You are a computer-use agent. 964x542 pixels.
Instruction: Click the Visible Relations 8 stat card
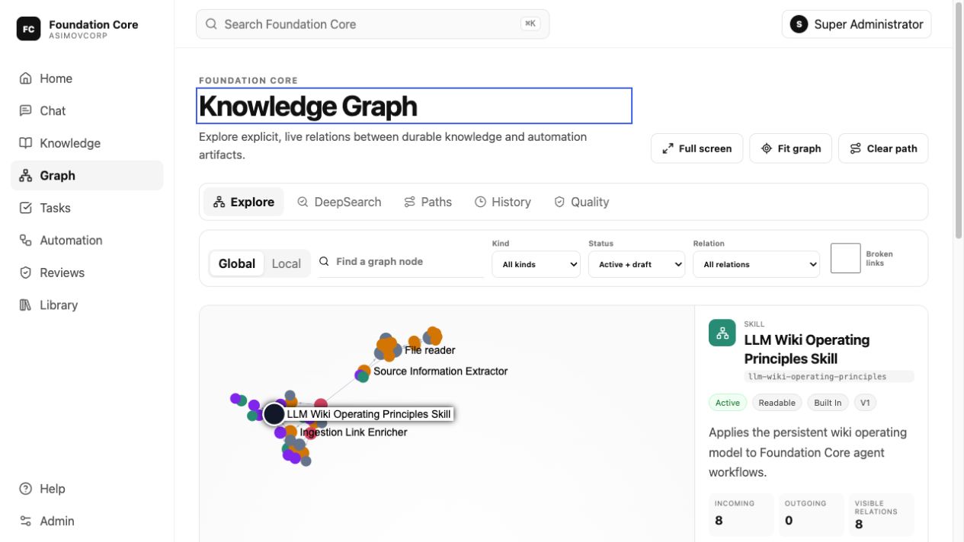pos(882,515)
